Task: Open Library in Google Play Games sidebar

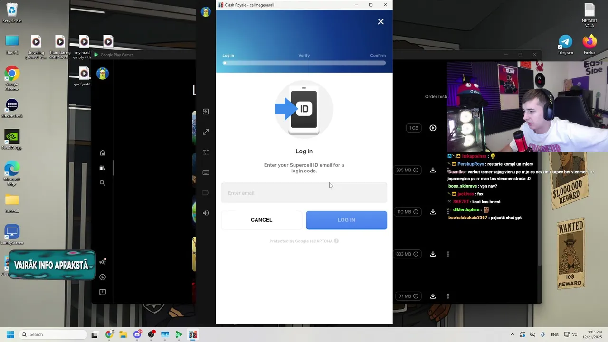Action: point(103,168)
